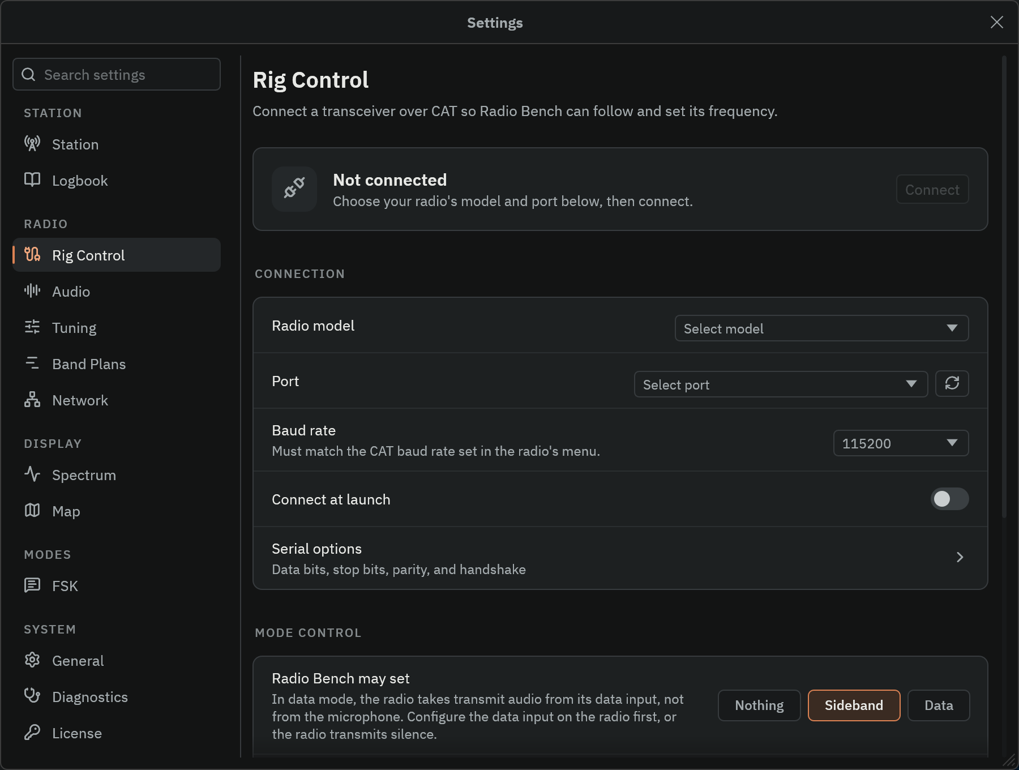Select the Nothing mode option
Image resolution: width=1019 pixels, height=770 pixels.
759,705
